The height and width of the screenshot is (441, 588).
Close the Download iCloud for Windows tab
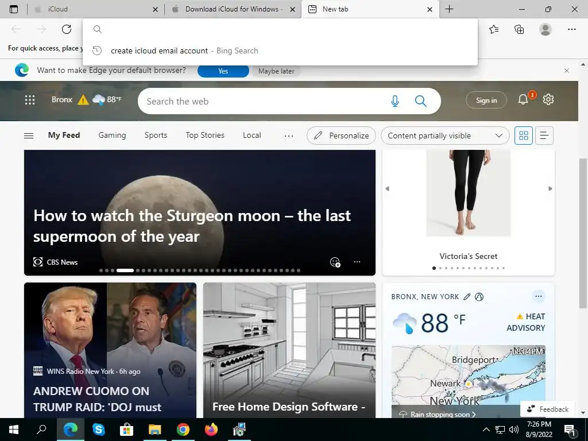click(292, 9)
